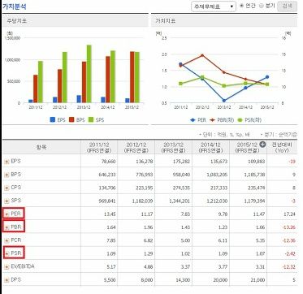Click the PBR YoY value -13.26
Viewport: 303px width, 294px height.
click(x=288, y=227)
